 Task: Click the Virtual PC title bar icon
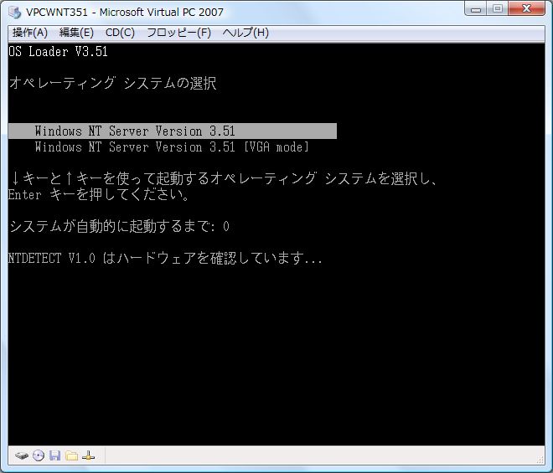[x=15, y=12]
